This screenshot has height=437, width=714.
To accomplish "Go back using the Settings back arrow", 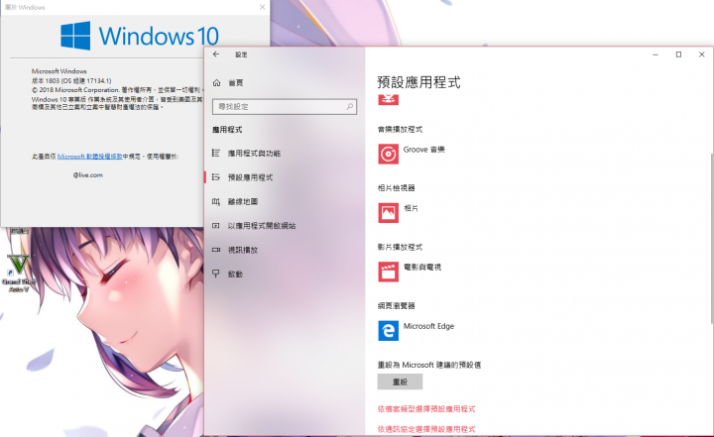I will pos(216,55).
